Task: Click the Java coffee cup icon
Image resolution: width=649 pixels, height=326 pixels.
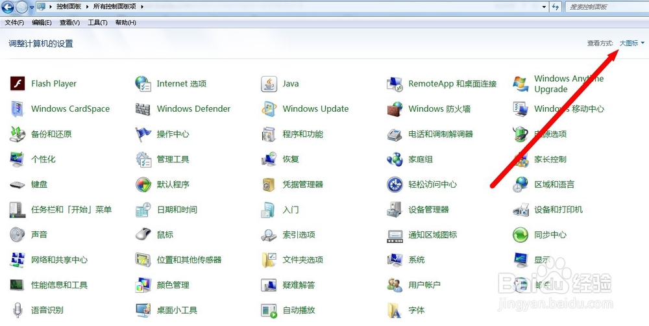Action: 269,84
